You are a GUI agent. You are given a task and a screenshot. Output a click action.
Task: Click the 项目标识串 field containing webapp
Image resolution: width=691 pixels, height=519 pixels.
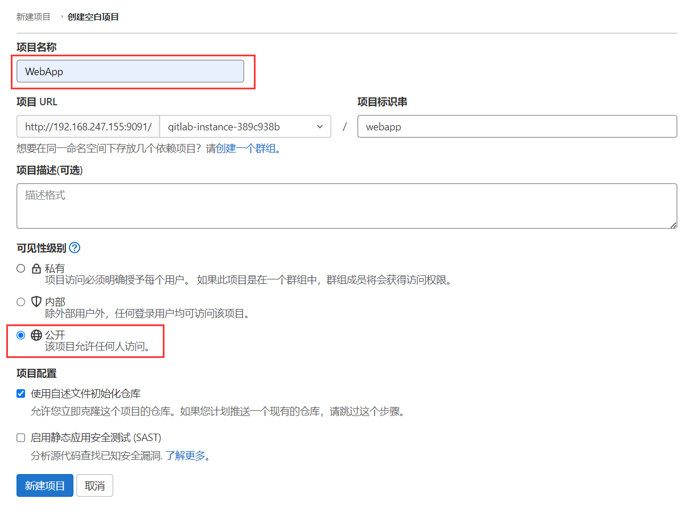pos(517,126)
